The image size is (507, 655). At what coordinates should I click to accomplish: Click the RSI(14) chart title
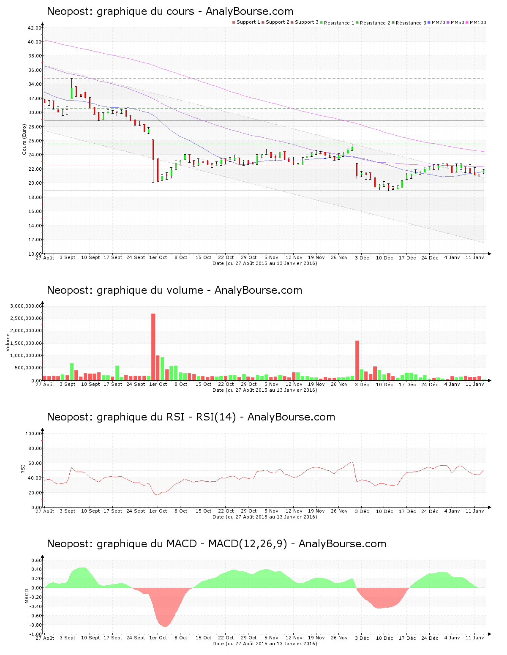coord(191,417)
